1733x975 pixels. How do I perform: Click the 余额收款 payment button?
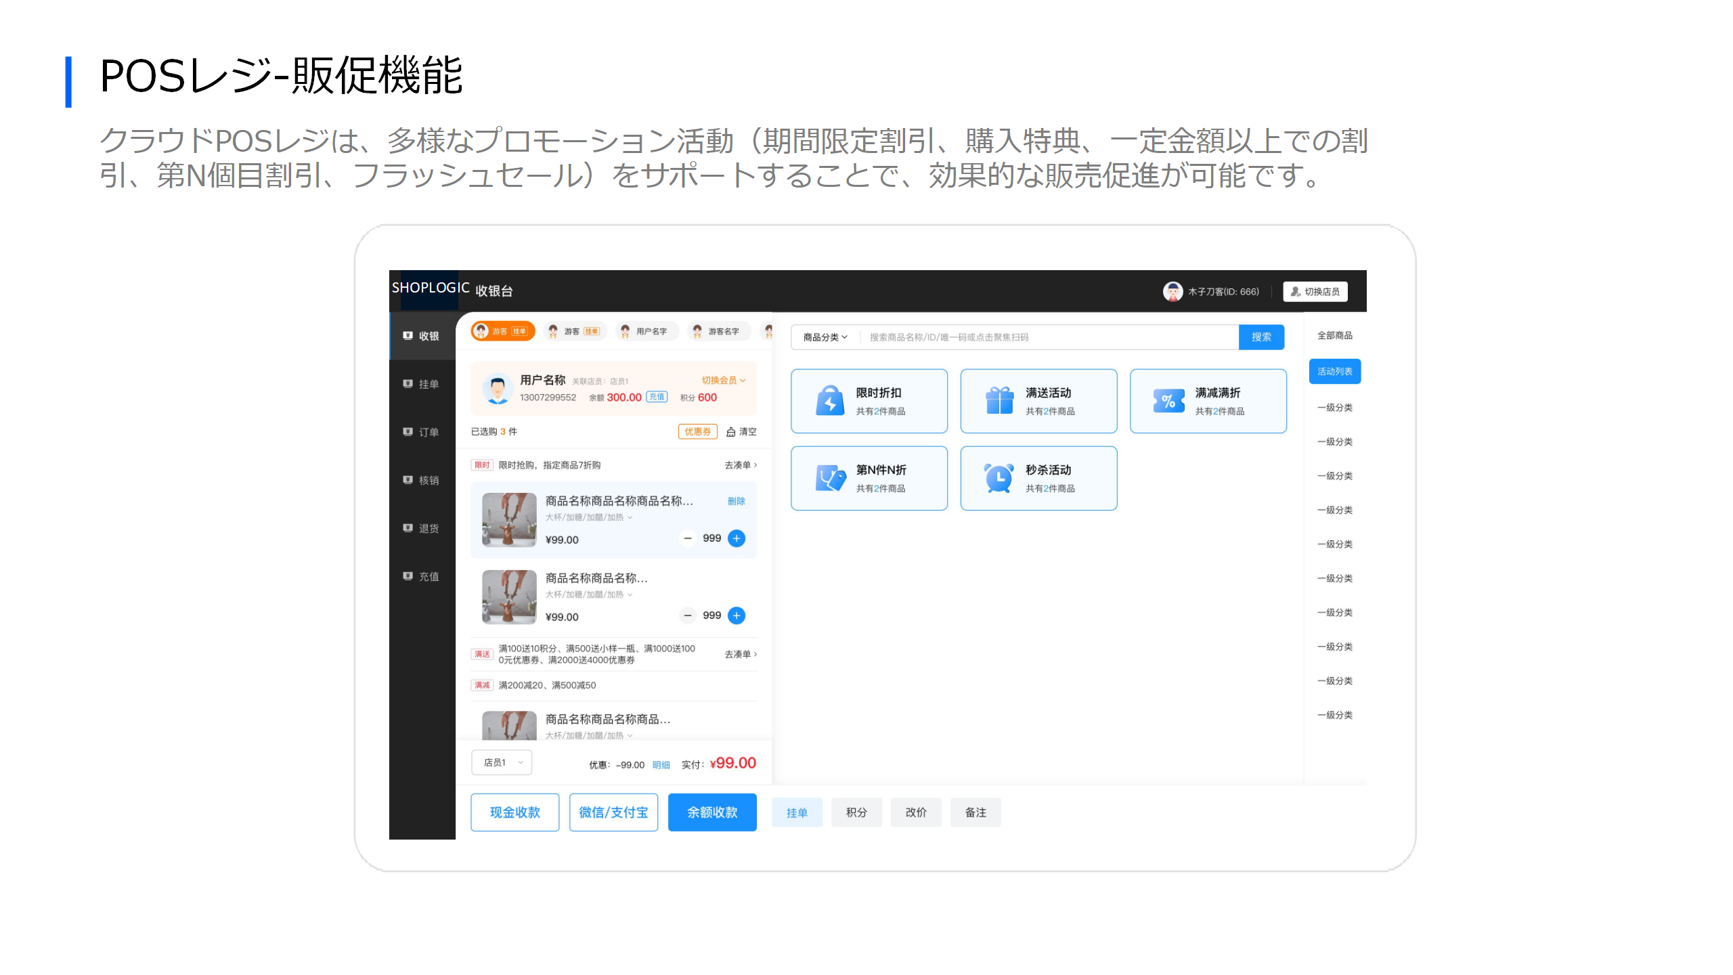(712, 812)
